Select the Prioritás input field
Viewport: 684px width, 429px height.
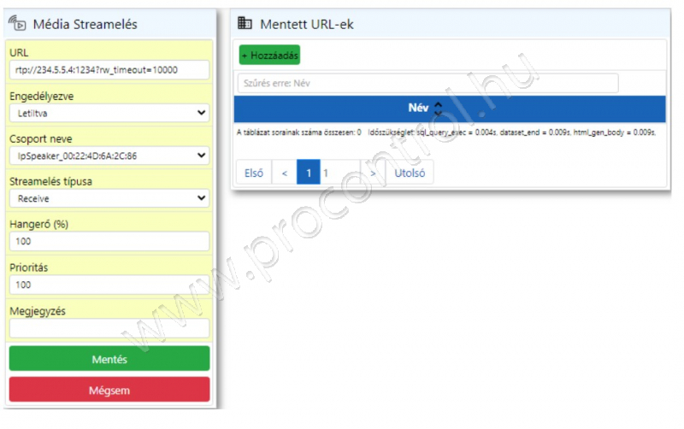click(x=109, y=284)
